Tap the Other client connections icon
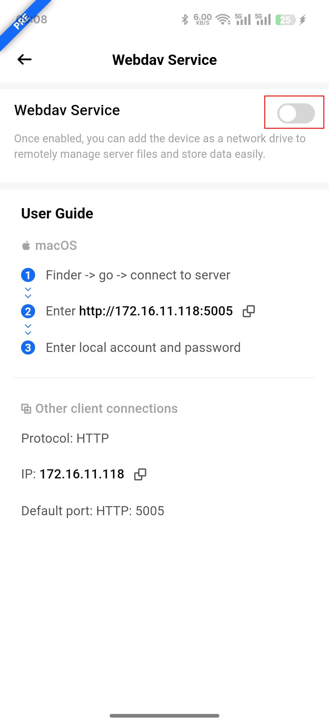The height and width of the screenshot is (724, 329). pos(26,409)
